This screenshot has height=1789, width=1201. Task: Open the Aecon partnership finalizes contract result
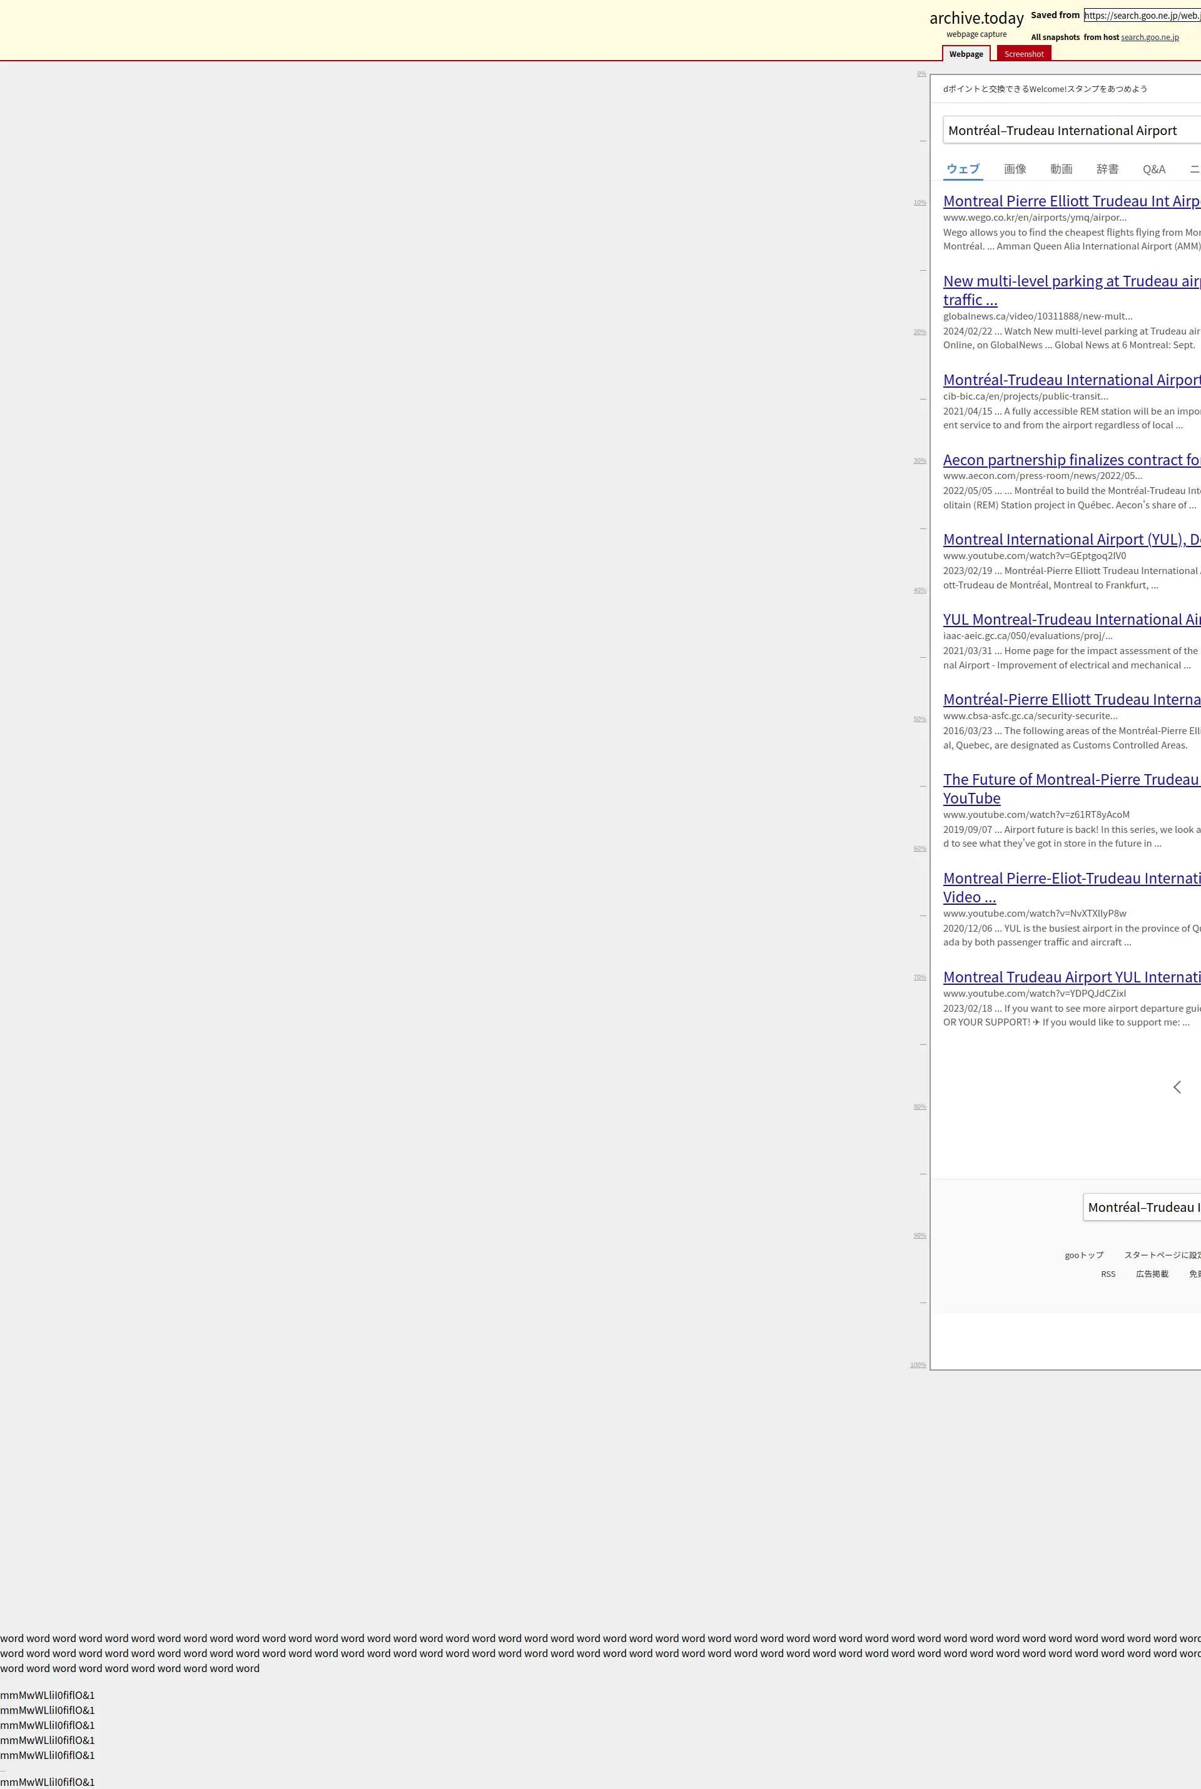(x=1071, y=460)
